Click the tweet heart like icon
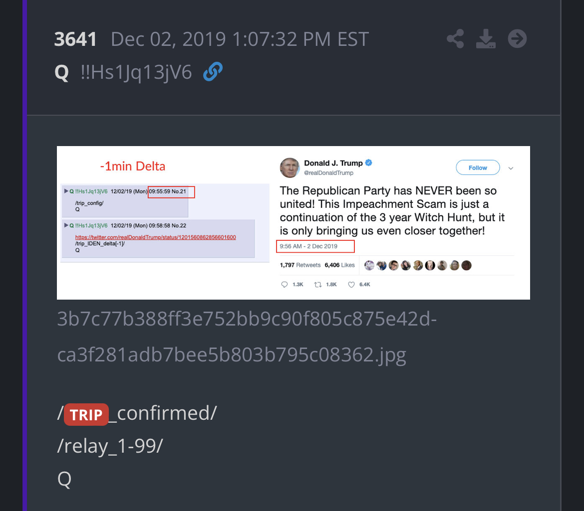 click(351, 285)
